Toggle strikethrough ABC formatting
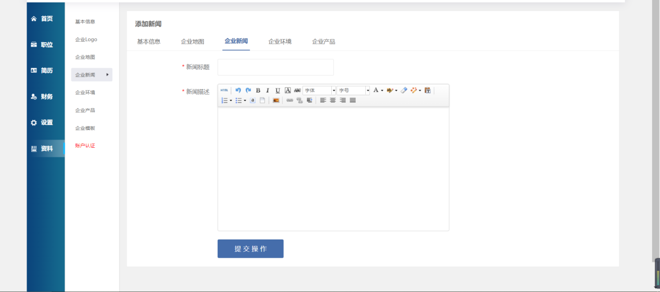 297,91
